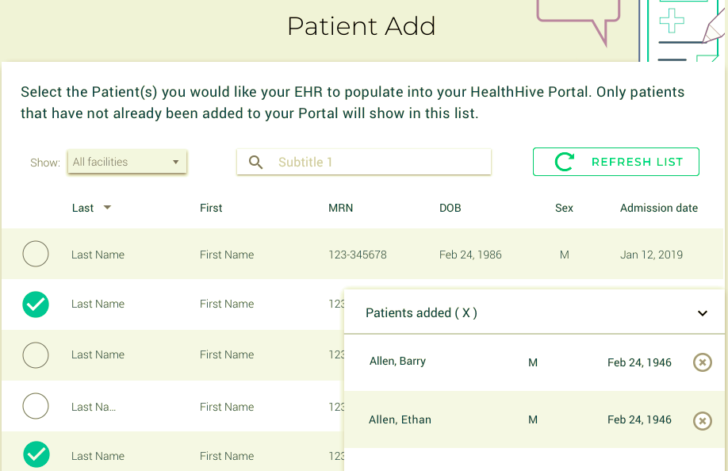This screenshot has width=728, height=471.
Task: Select the first patient row checkbox
Action: coord(36,255)
